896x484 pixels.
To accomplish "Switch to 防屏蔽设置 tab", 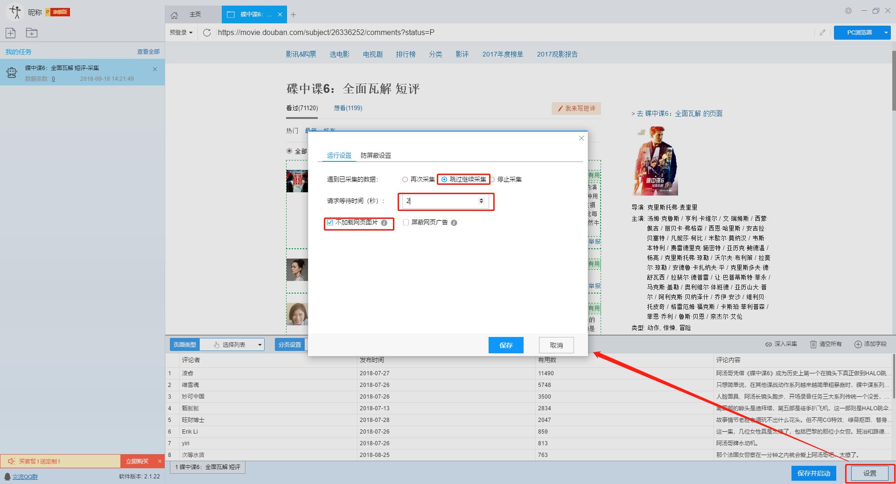I will pyautogui.click(x=376, y=155).
